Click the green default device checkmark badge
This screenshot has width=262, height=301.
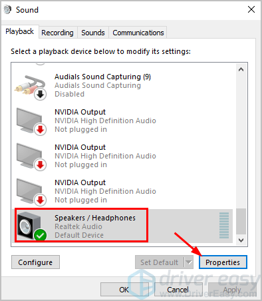pyautogui.click(x=40, y=235)
